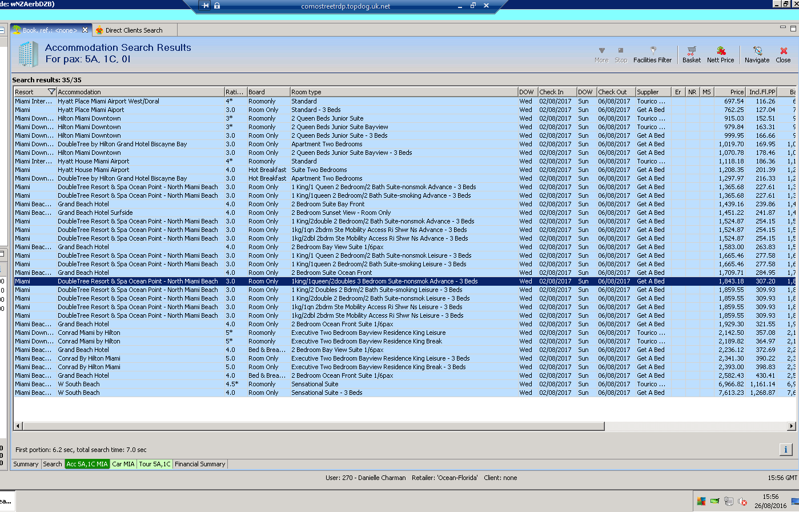The height and width of the screenshot is (512, 799).
Task: Select Hyatt Place Miami Airport West/Doral row
Action: [x=109, y=101]
